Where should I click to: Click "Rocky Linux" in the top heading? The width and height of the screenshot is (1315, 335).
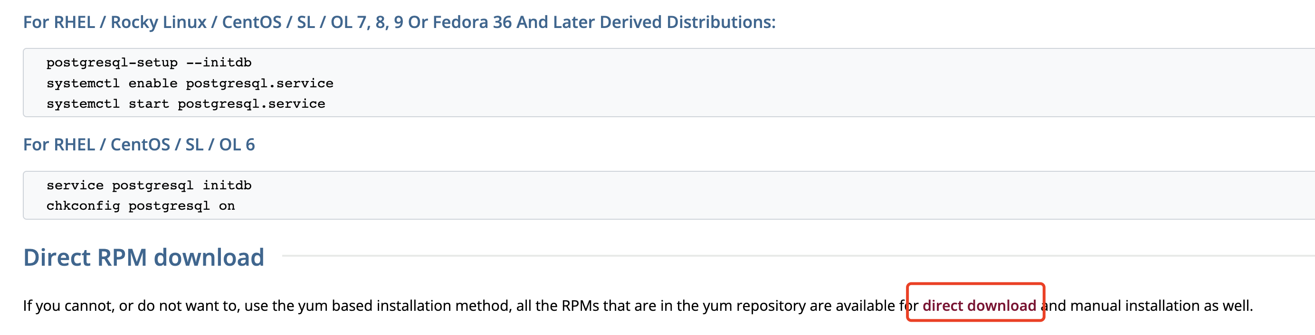158,22
